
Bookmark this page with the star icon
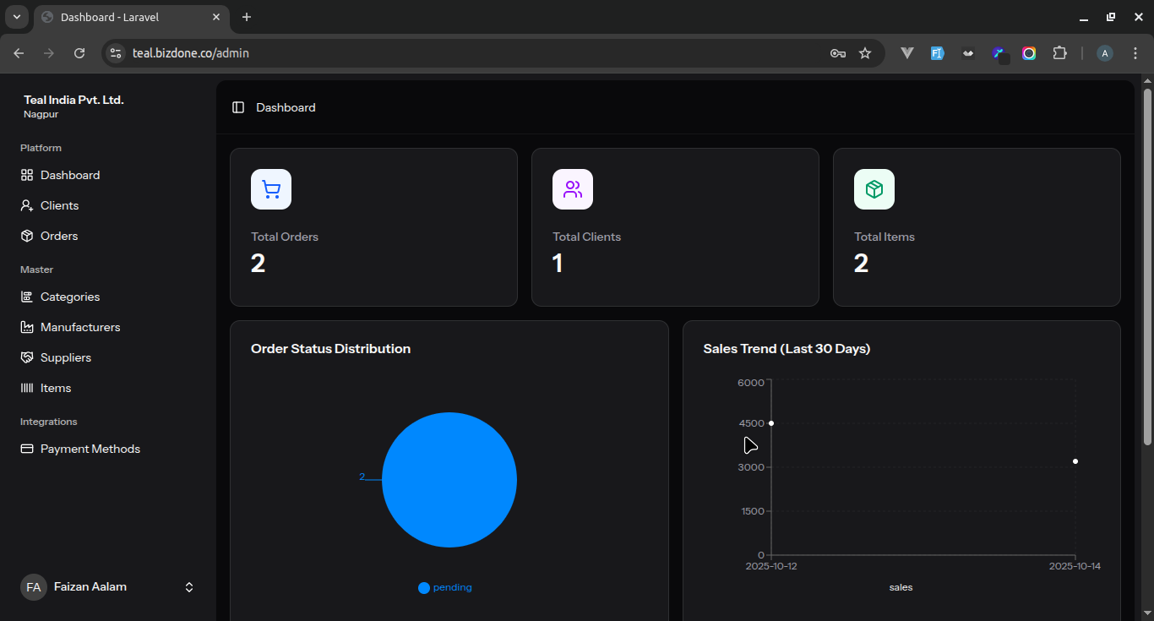pyautogui.click(x=865, y=53)
